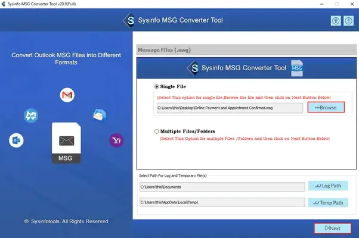Viewport: 359px width, 238px height.
Task: Click the MSG document icon beside inner title
Action: point(297,68)
